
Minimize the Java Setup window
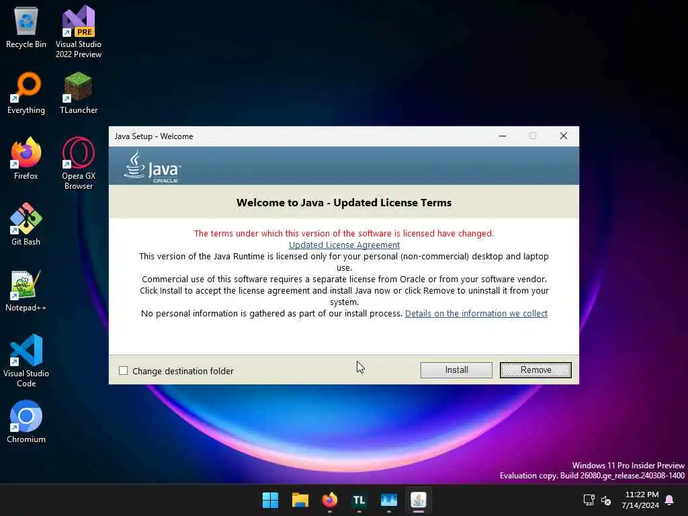[x=503, y=136]
